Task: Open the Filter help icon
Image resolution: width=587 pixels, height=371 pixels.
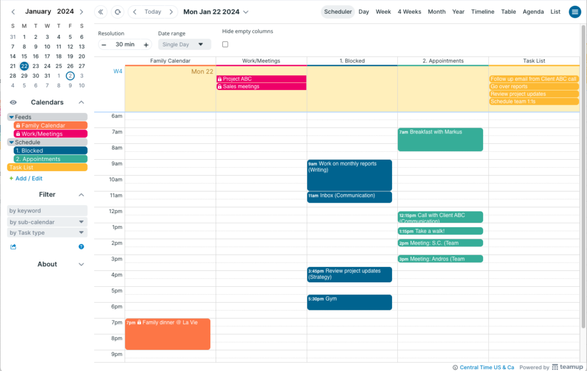Action: click(x=81, y=246)
